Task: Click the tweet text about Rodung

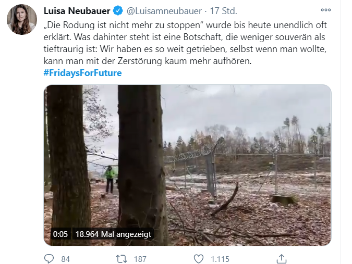Action: click(x=185, y=43)
